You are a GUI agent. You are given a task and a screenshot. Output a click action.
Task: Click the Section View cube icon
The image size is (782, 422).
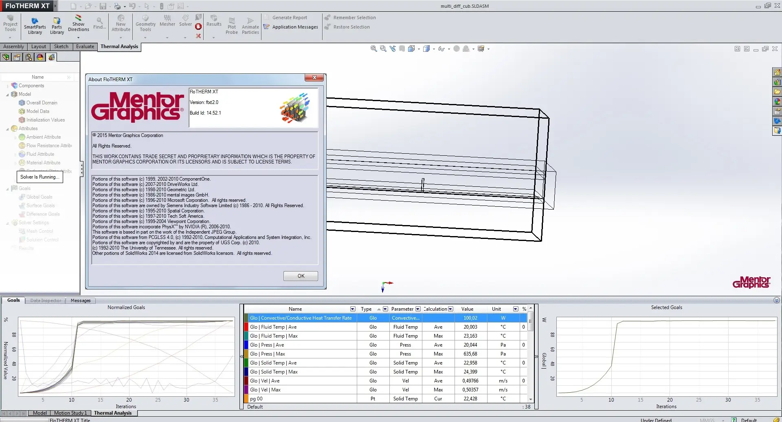[411, 49]
